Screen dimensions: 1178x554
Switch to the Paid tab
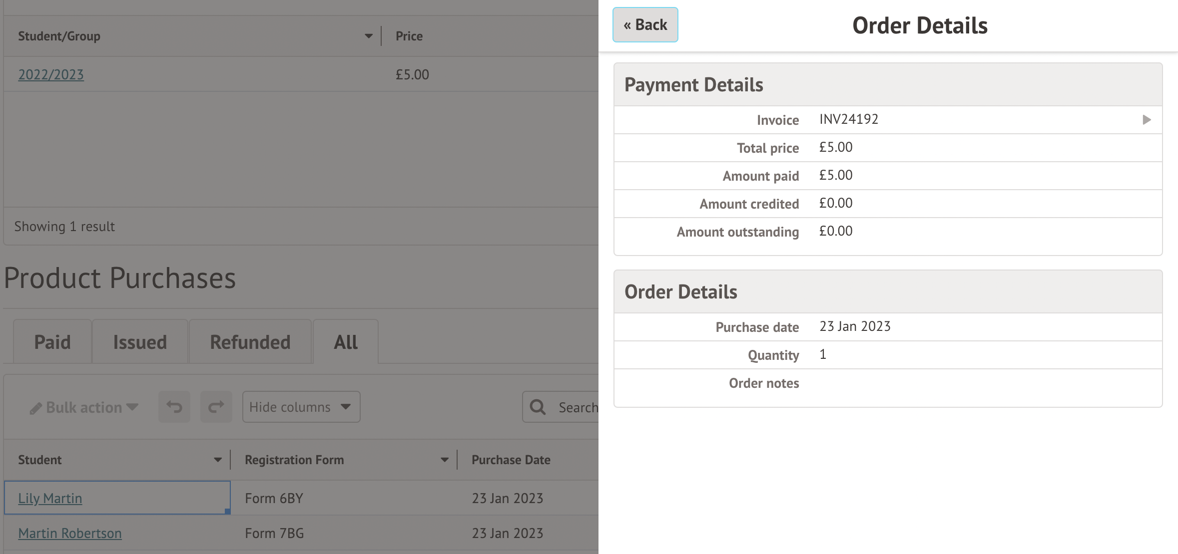click(52, 342)
